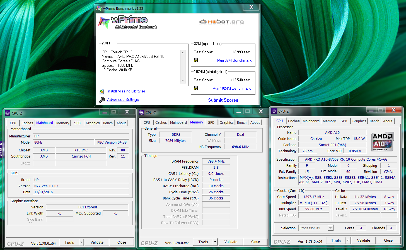Click Validate in Memory CPU-Z window
The height and width of the screenshot is (250, 406).
(x=231, y=242)
